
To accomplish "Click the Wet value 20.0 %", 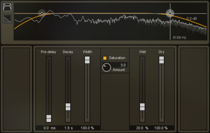I will (x=142, y=128).
